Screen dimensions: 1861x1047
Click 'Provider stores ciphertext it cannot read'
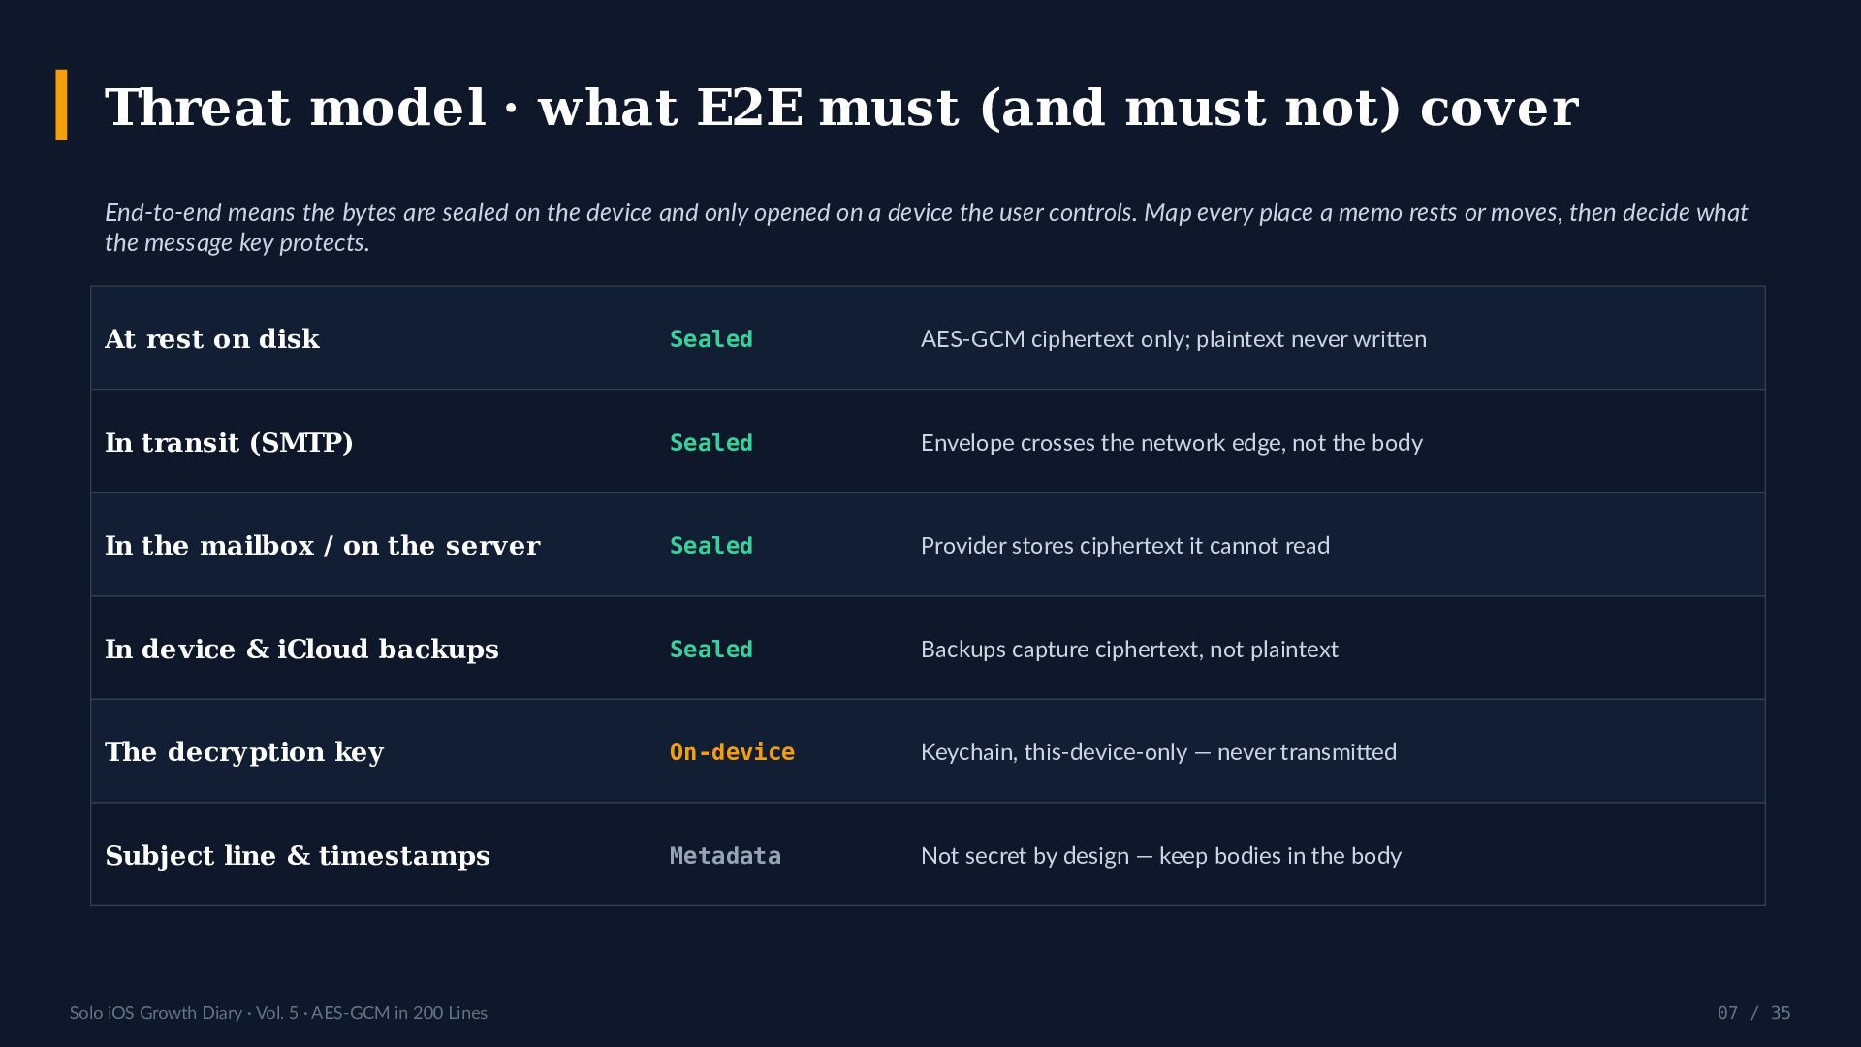tap(1125, 546)
